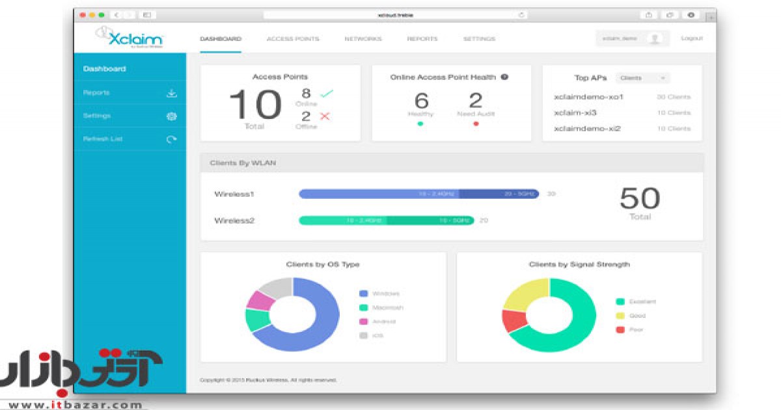Open the NETWORKS tab
The width and height of the screenshot is (781, 410).
(x=363, y=39)
